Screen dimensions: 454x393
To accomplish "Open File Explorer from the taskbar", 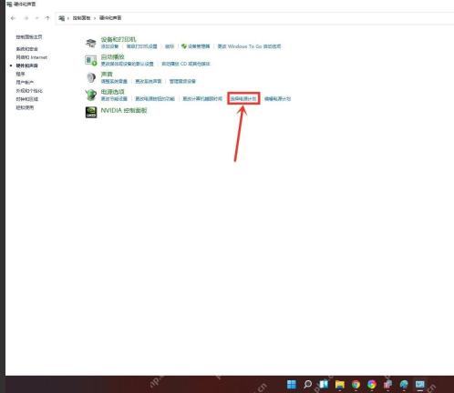I will (x=340, y=385).
